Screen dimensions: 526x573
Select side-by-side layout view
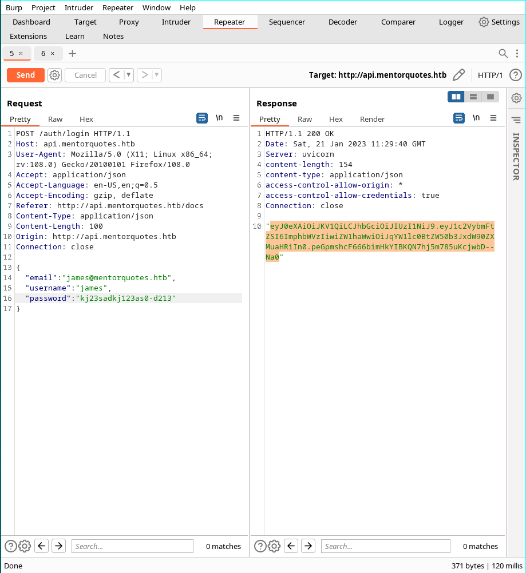pos(456,97)
